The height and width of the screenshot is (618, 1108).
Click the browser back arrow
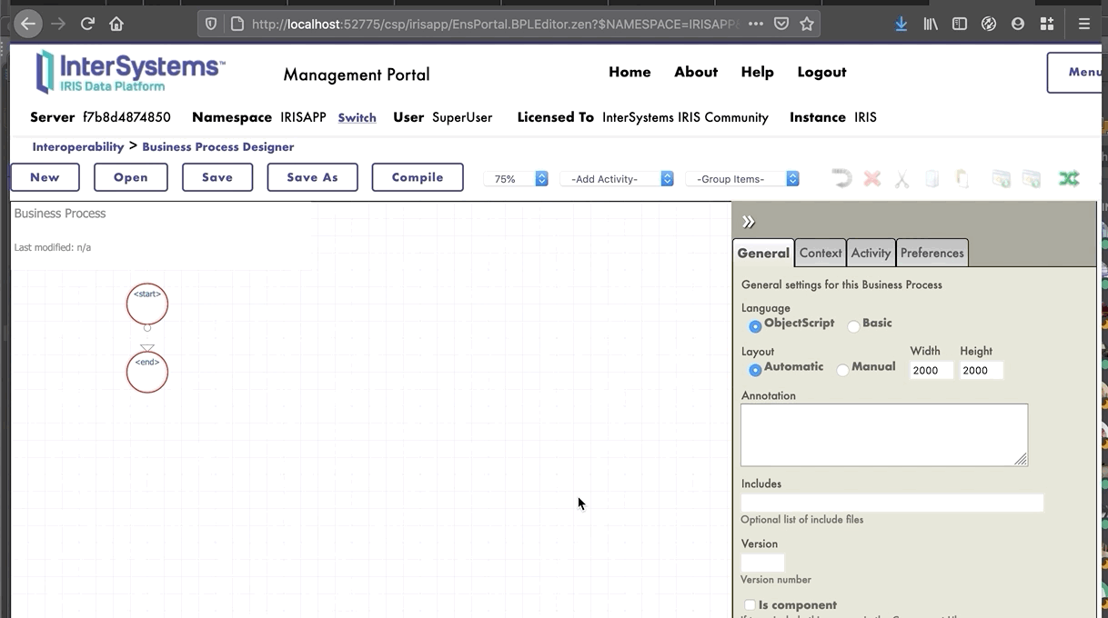pos(29,25)
